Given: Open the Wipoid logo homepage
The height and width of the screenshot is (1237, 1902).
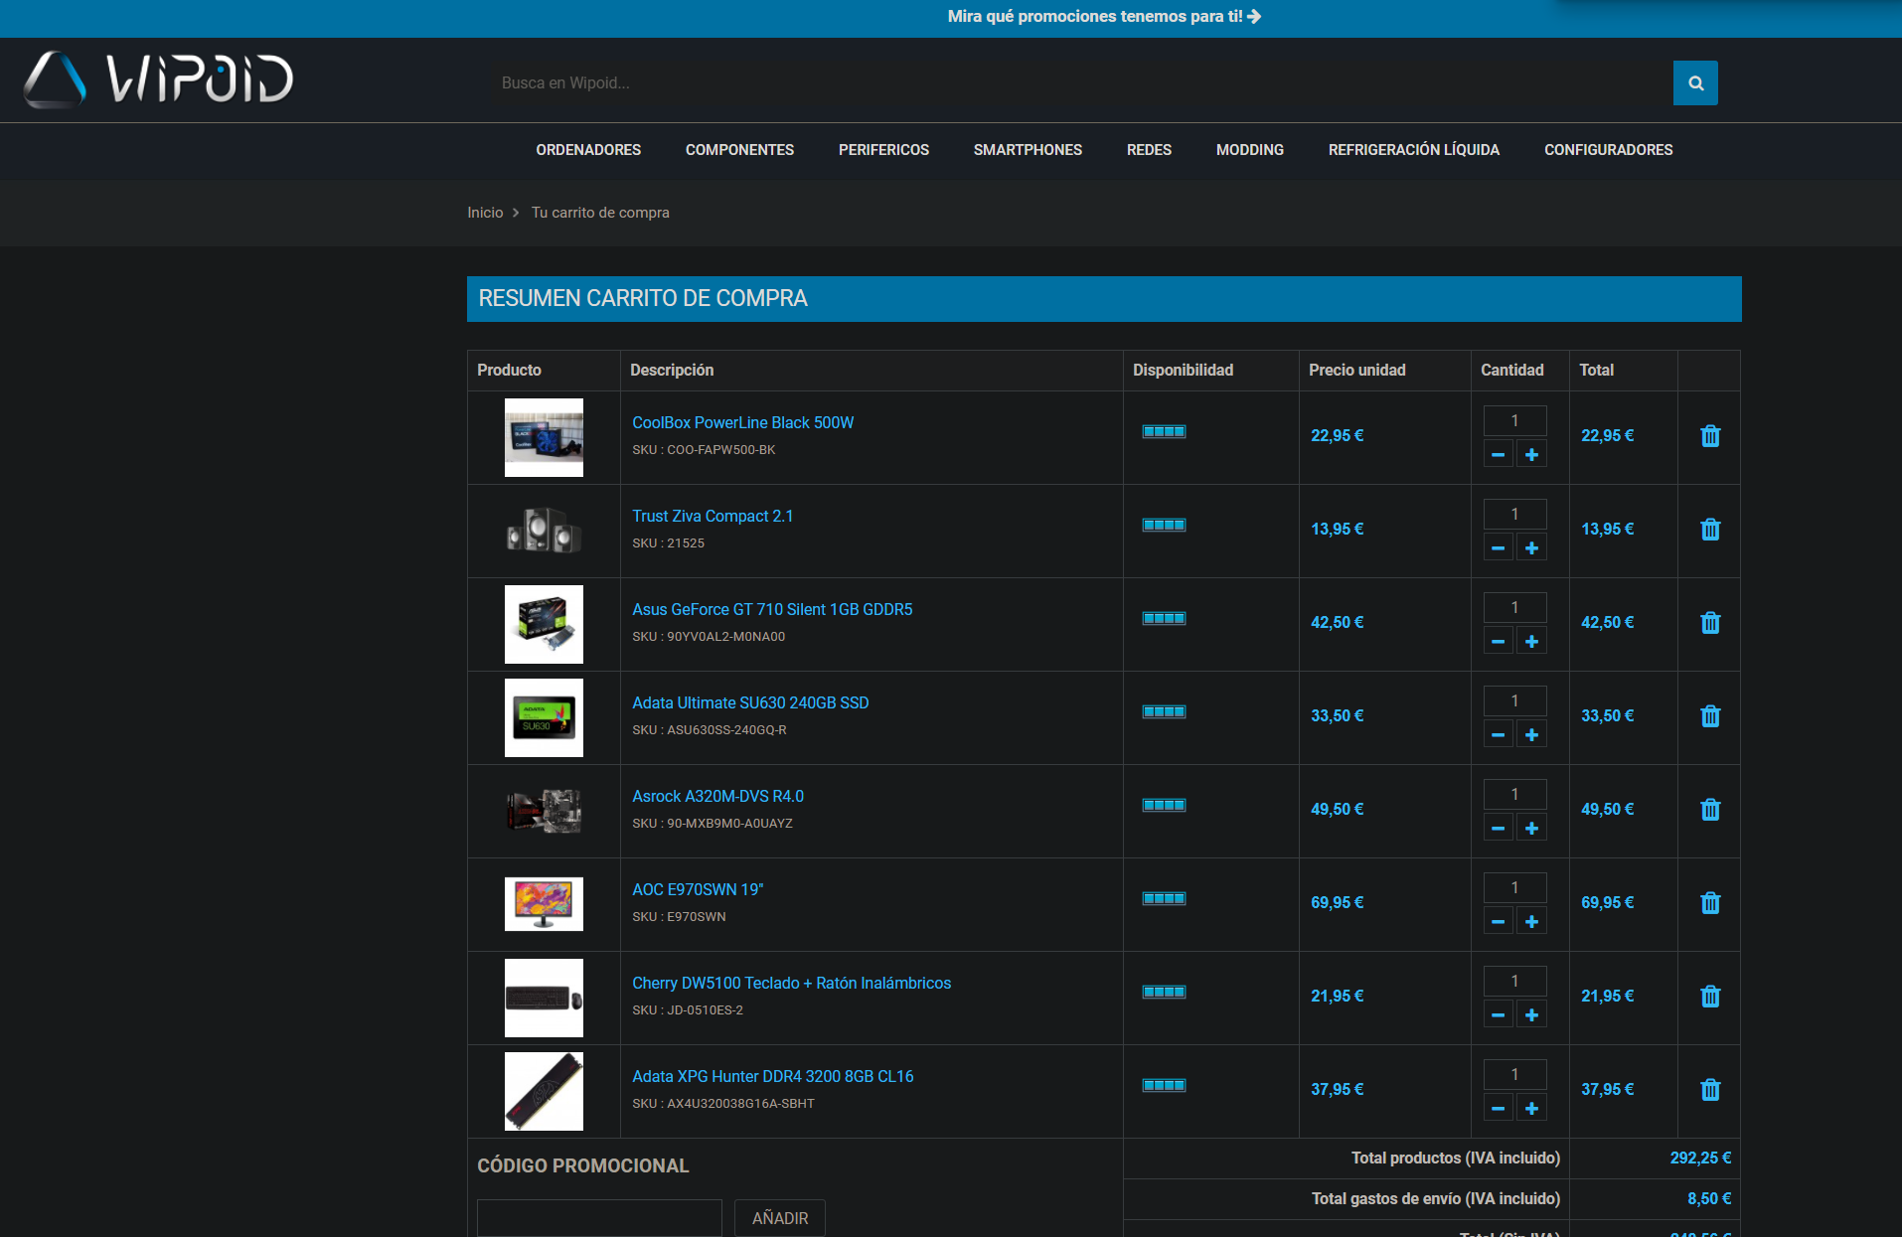Looking at the screenshot, I should [158, 79].
